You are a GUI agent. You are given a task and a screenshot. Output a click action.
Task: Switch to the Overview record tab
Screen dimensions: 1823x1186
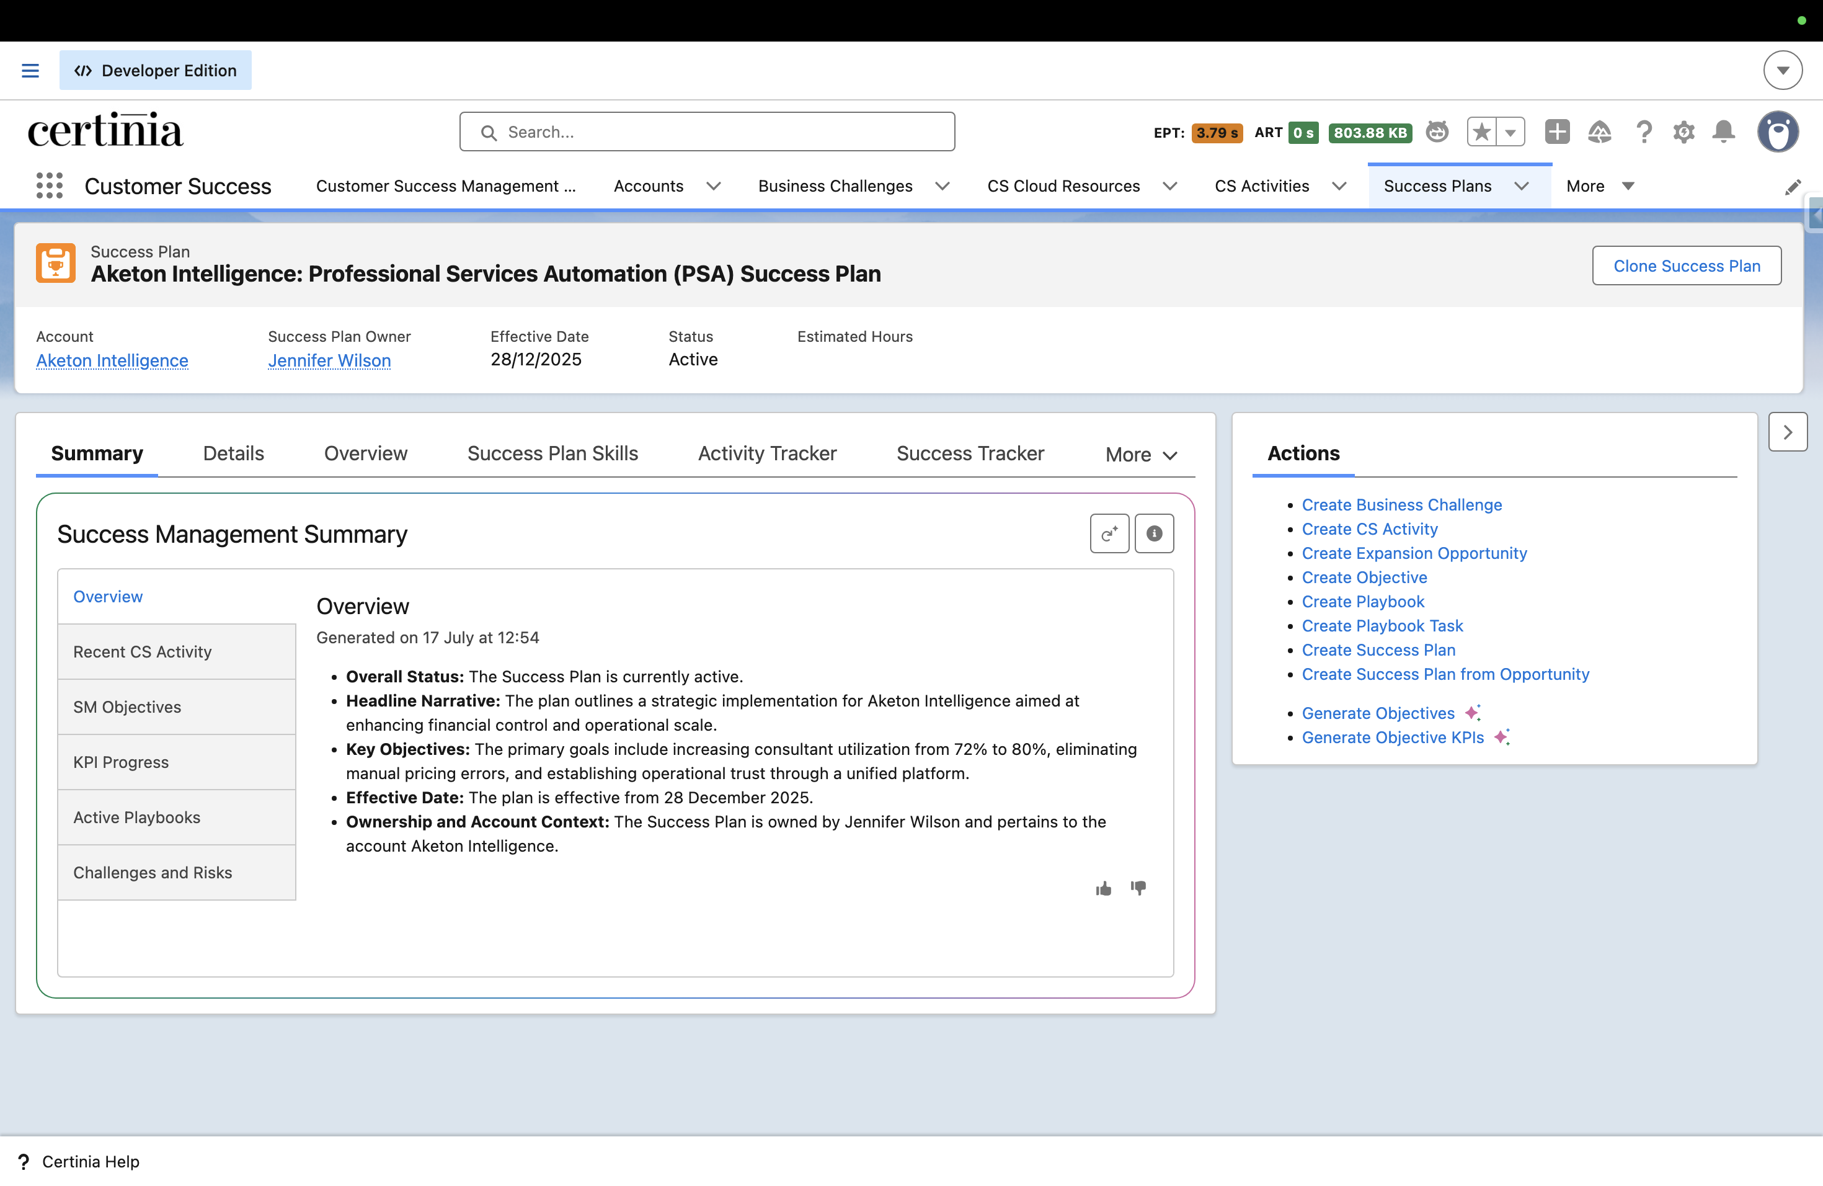(x=365, y=453)
